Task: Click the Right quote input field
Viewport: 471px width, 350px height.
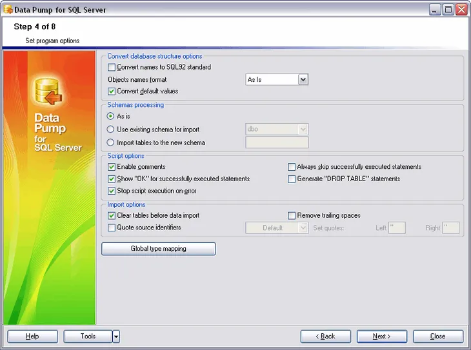Action: click(x=451, y=228)
